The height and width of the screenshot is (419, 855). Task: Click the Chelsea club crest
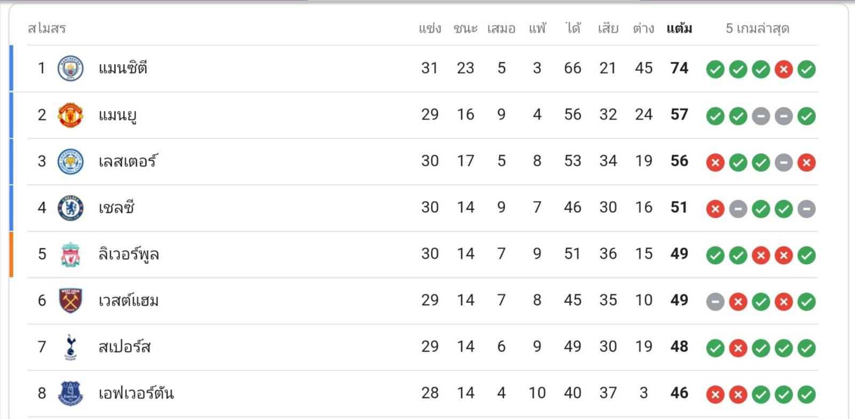(x=71, y=208)
